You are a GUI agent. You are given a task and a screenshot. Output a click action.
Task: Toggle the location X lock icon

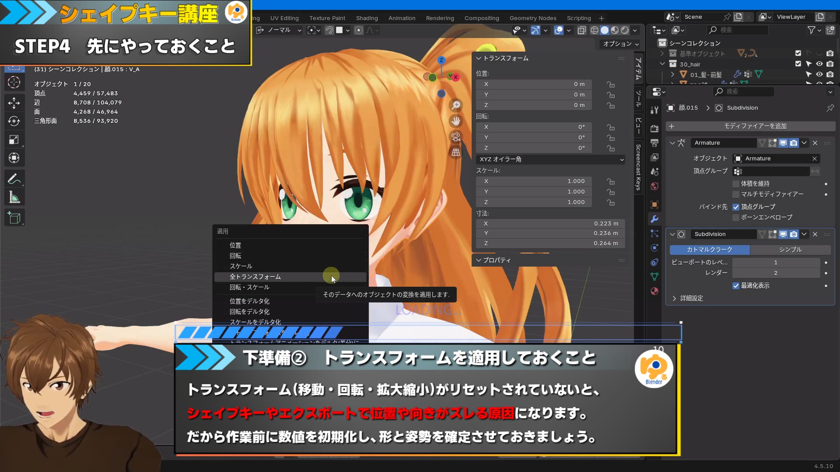click(611, 84)
